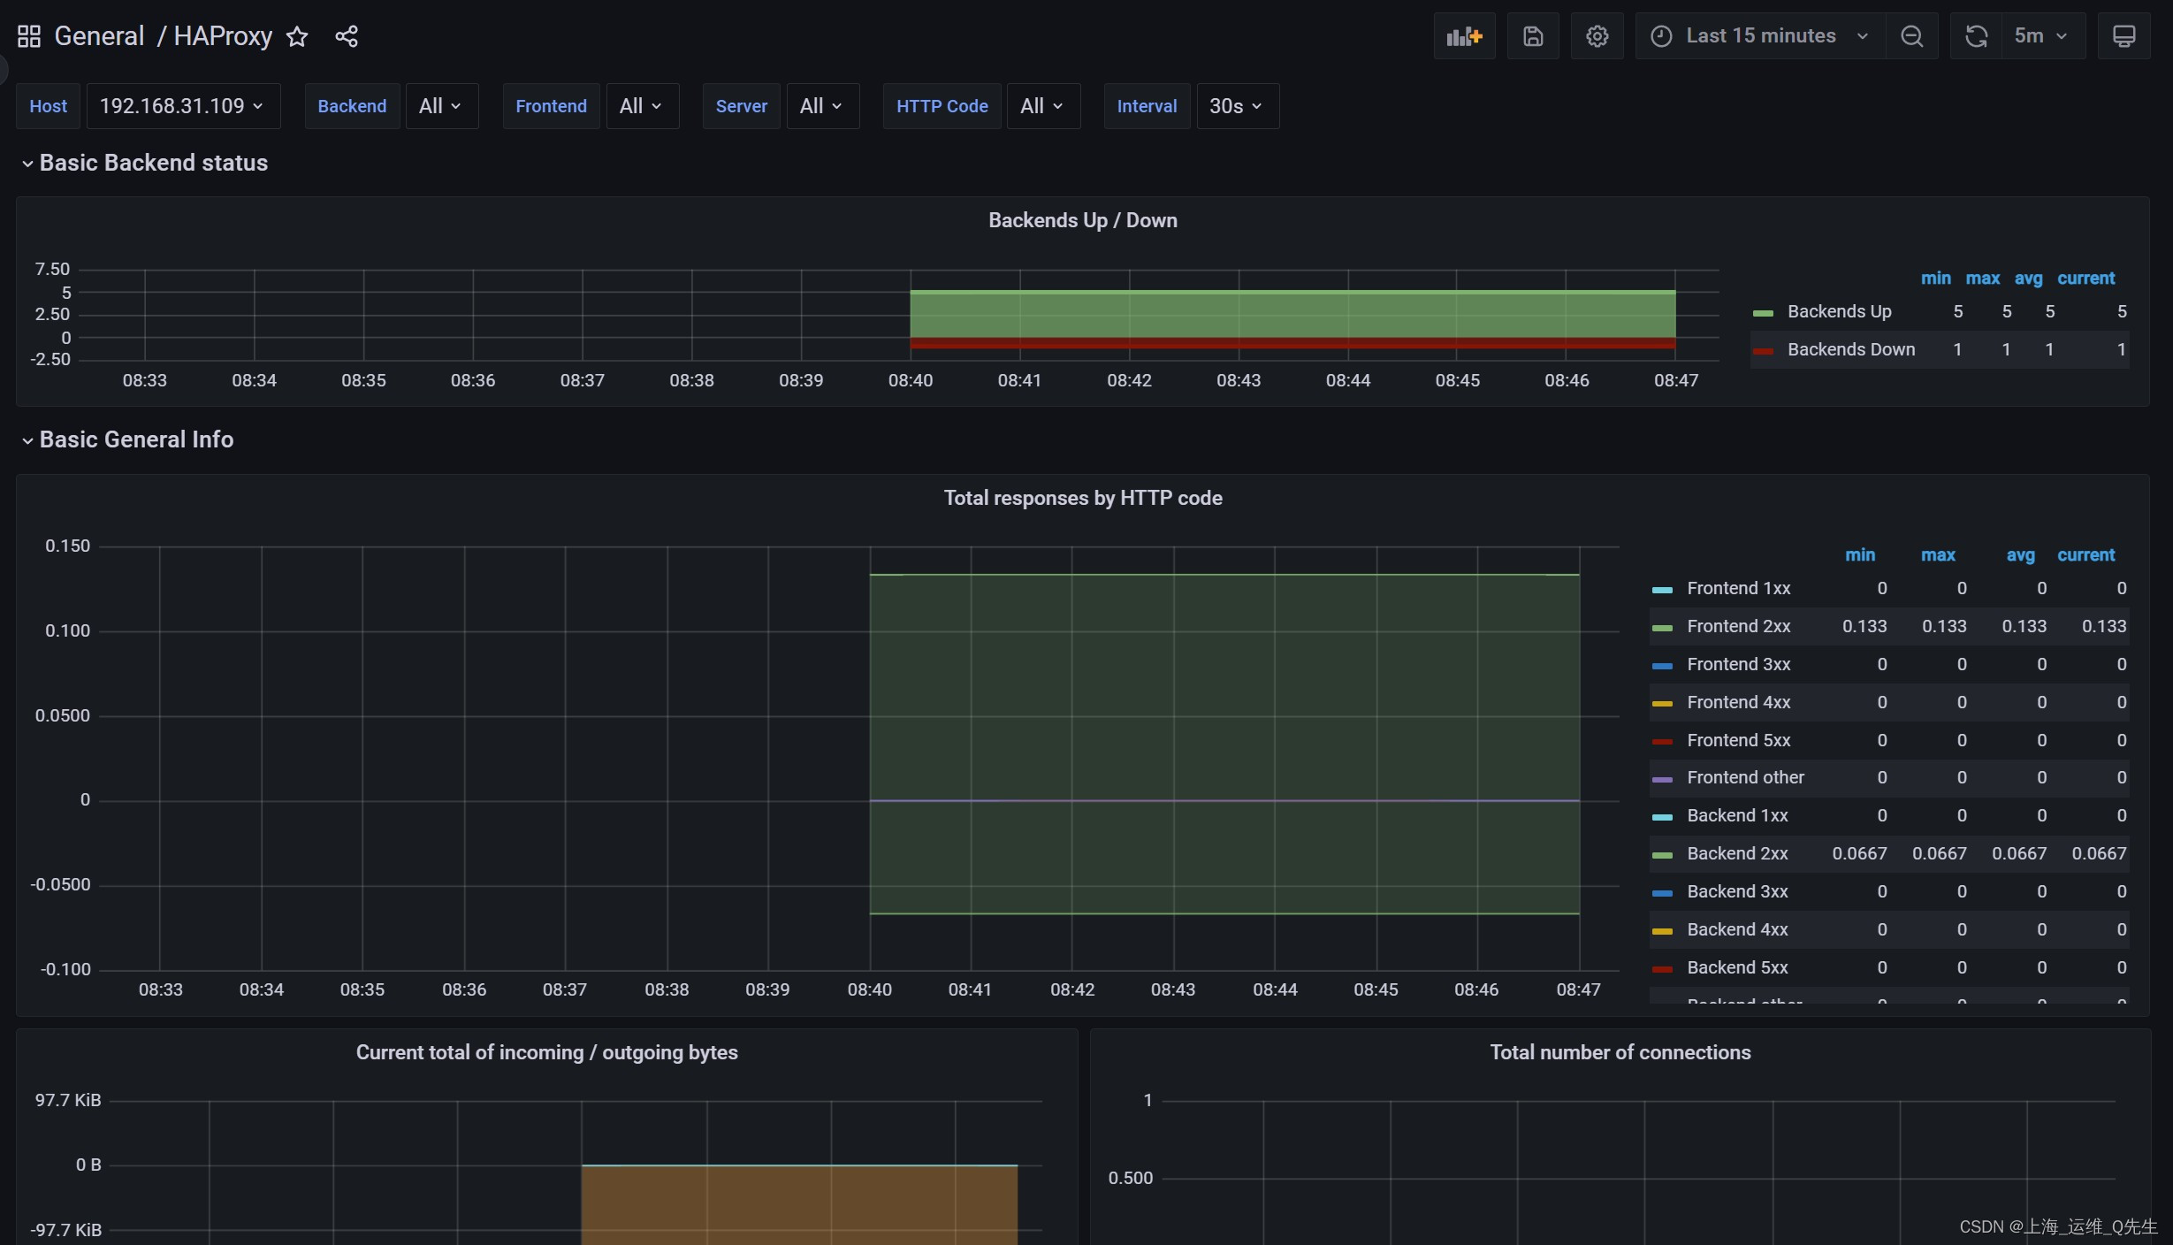Click the Interval variable label
The image size is (2173, 1245).
(x=1147, y=106)
